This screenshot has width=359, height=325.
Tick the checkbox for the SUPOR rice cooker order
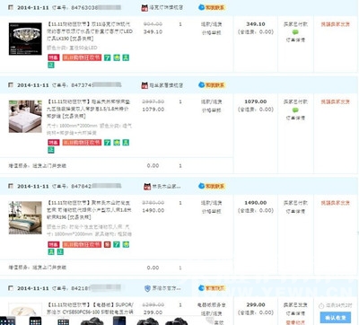11,288
